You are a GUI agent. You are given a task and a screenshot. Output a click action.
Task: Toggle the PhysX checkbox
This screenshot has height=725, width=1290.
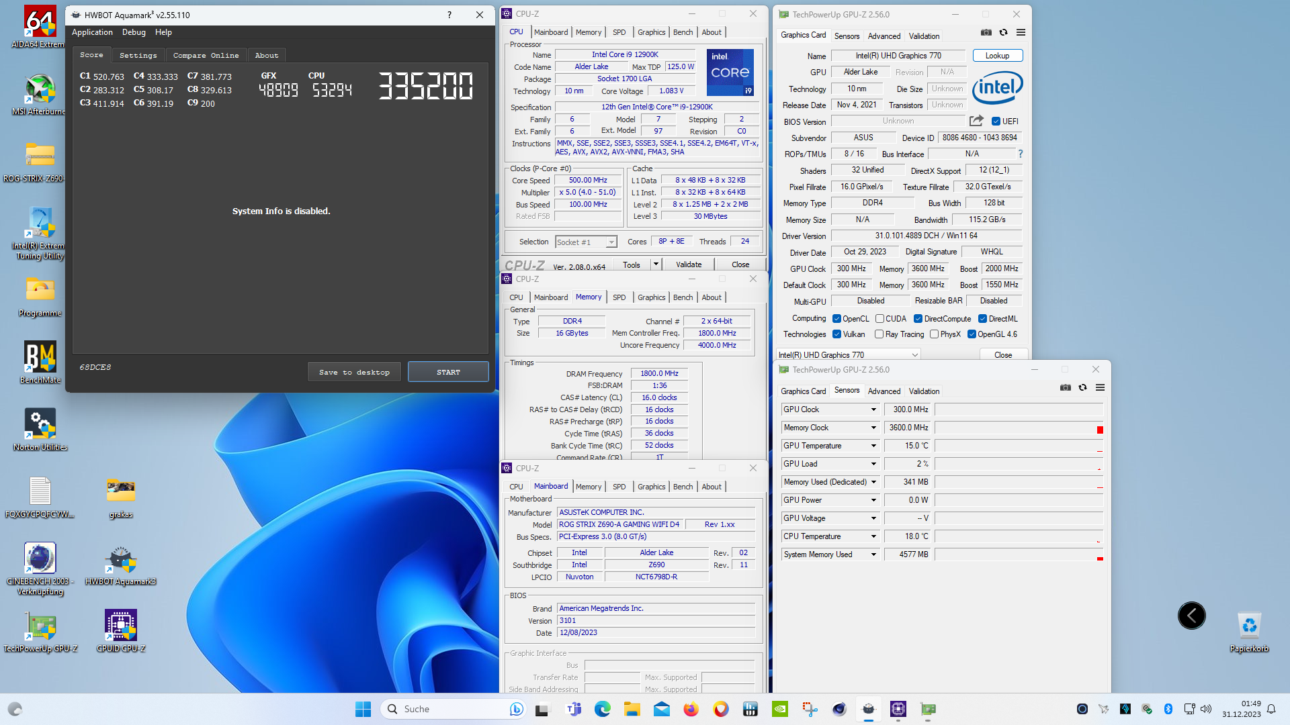click(x=934, y=334)
